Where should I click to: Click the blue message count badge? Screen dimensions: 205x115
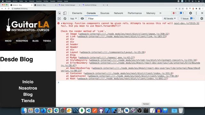point(182,13)
